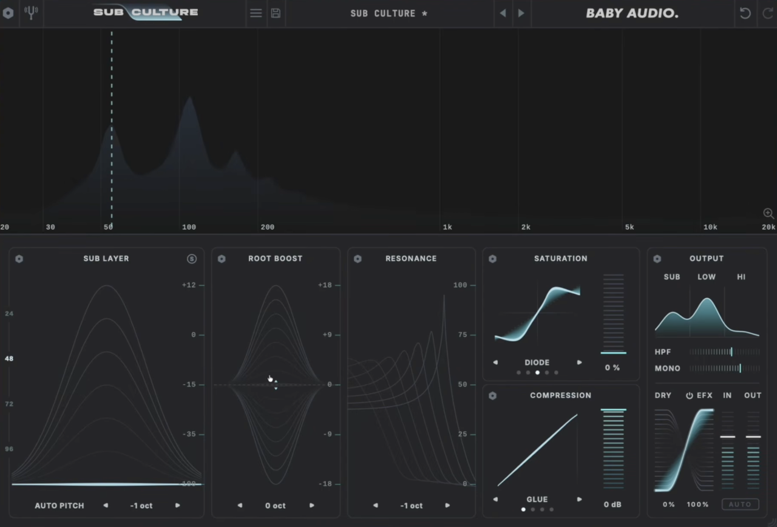Solo the Sub Layer with S icon
Viewport: 777px width, 527px height.
[192, 259]
